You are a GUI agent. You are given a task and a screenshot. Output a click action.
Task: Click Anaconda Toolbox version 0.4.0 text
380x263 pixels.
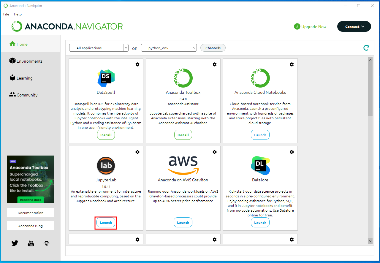coord(183,99)
